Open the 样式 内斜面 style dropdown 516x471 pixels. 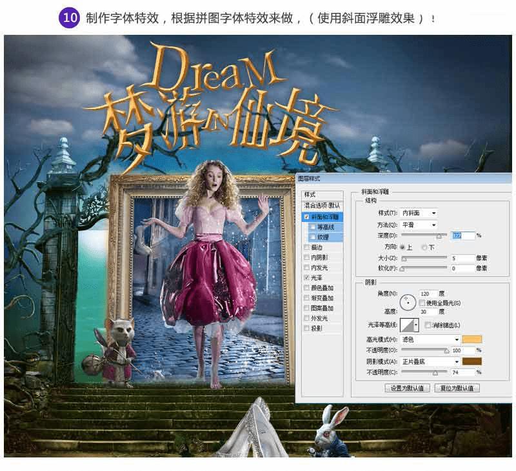click(x=419, y=213)
